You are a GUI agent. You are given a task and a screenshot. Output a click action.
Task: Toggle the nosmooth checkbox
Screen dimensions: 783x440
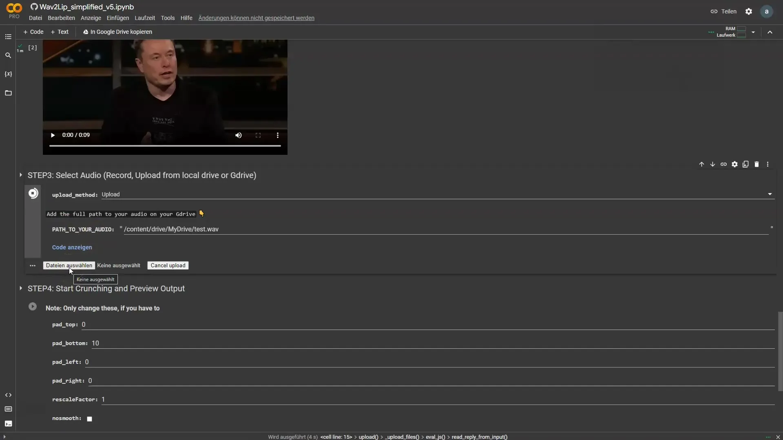tap(89, 419)
